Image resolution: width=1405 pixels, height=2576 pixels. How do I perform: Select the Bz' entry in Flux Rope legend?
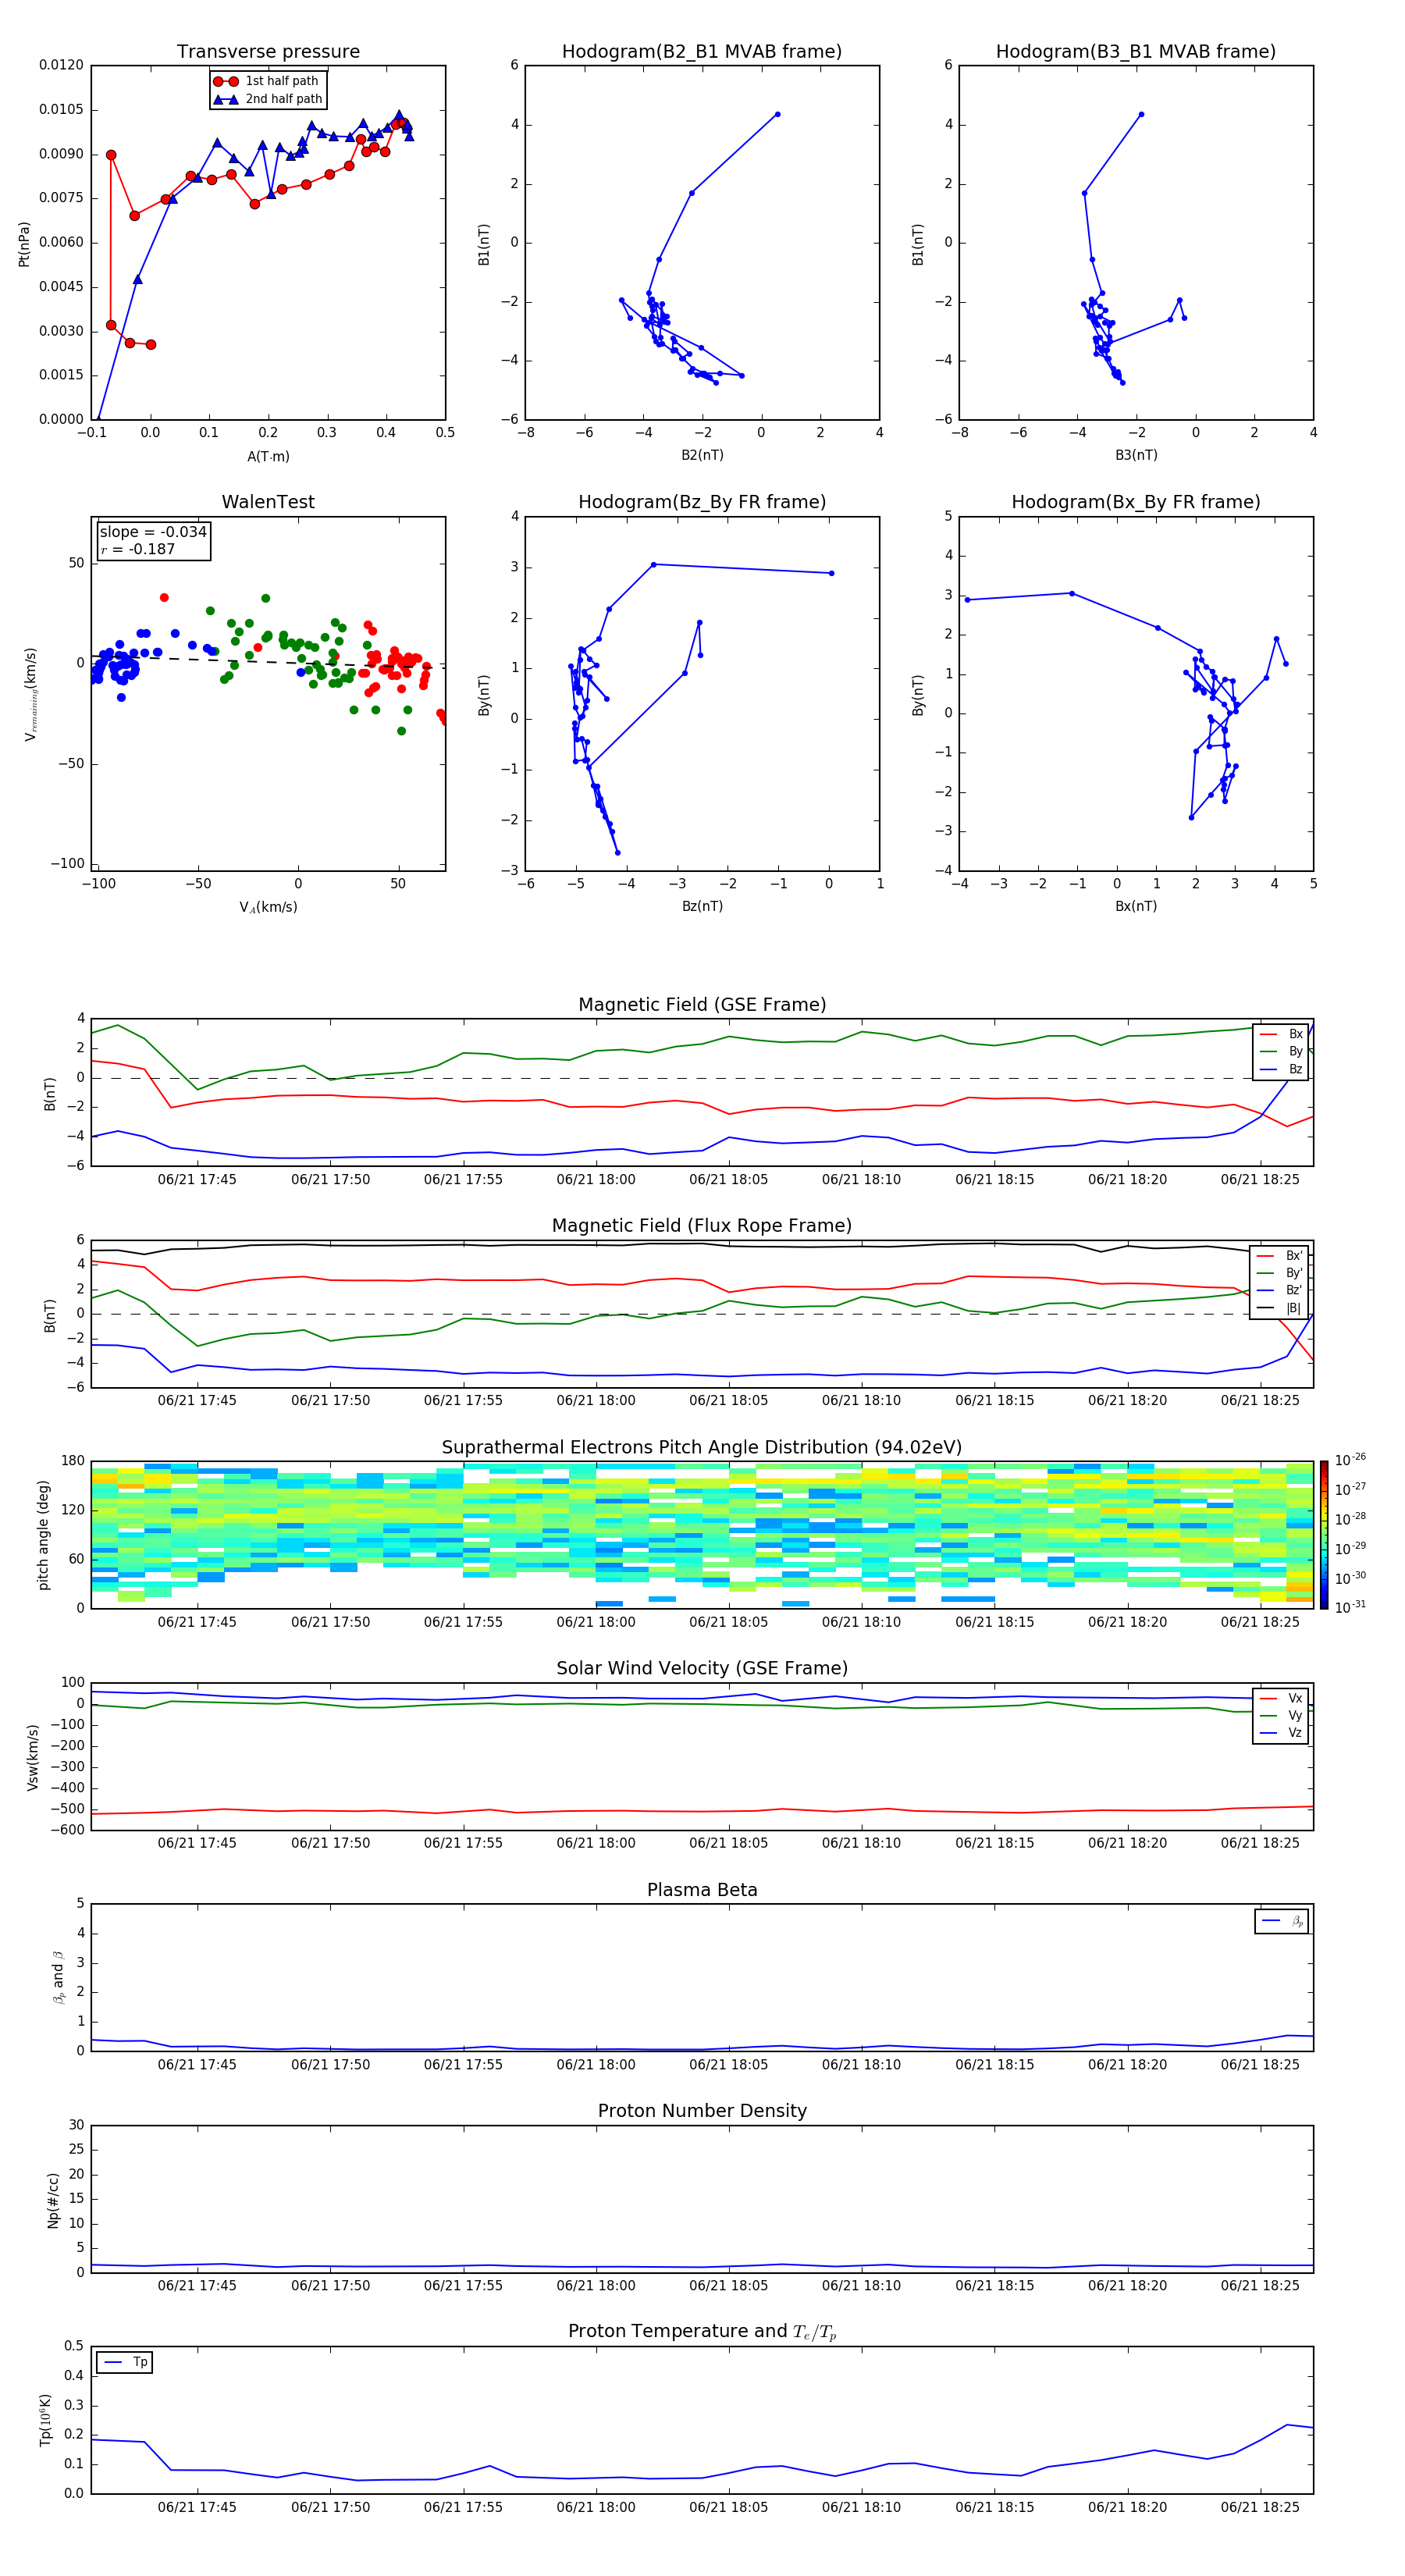(1280, 1290)
